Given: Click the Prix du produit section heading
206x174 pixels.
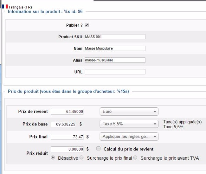Looking at the screenshot, I should pyautogui.click(x=68, y=92).
